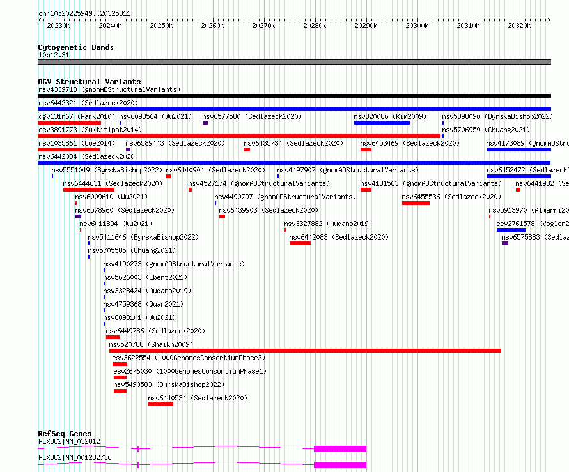Open nsv4527174 gnomAD variant label
Viewport: 569px width, 472px height.
pos(259,183)
